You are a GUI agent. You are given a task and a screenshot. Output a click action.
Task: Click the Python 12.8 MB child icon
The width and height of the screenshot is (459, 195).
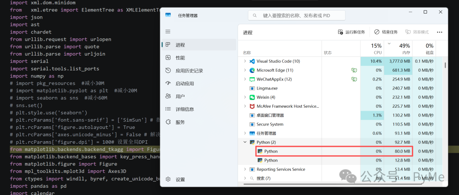tap(260, 160)
